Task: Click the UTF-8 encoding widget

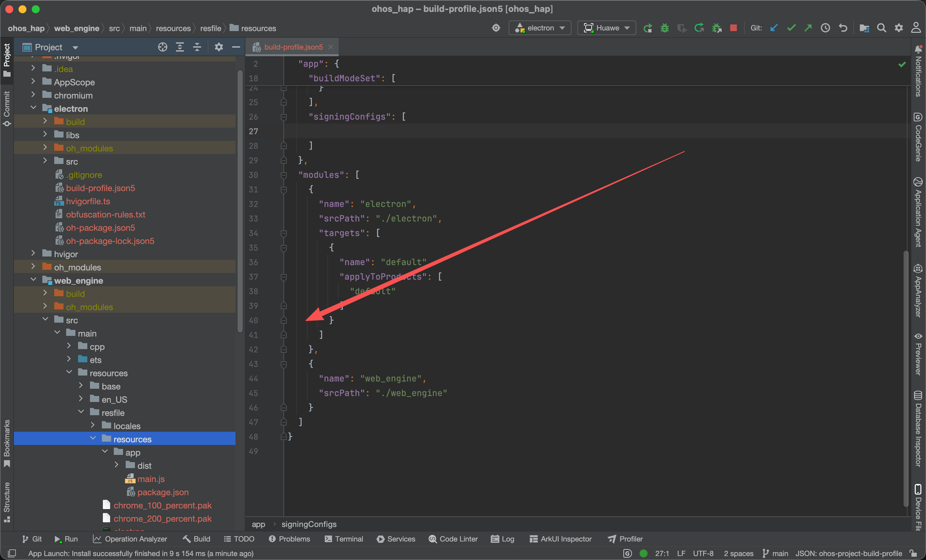Action: pos(703,553)
